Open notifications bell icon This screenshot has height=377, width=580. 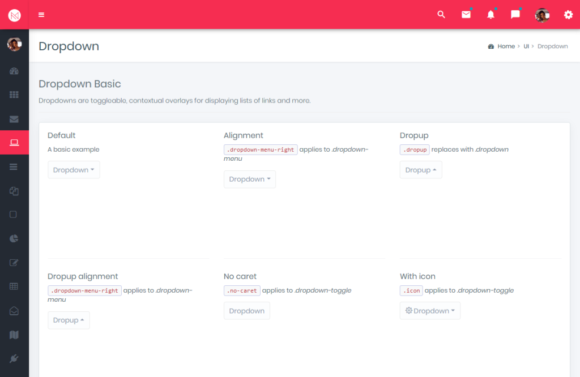coord(491,14)
